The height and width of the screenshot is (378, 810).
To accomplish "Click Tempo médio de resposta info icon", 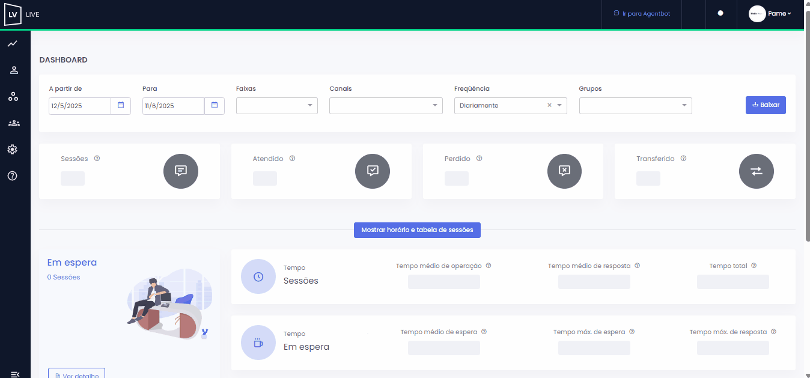I will coord(637,266).
